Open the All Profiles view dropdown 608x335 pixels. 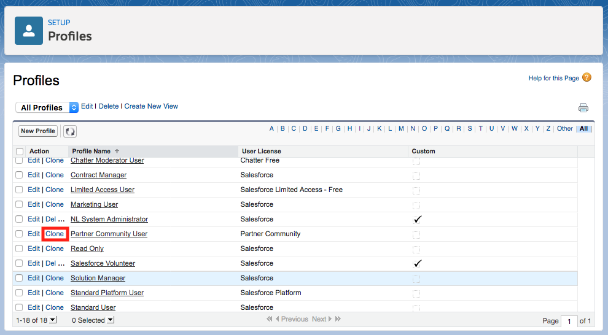click(x=47, y=107)
